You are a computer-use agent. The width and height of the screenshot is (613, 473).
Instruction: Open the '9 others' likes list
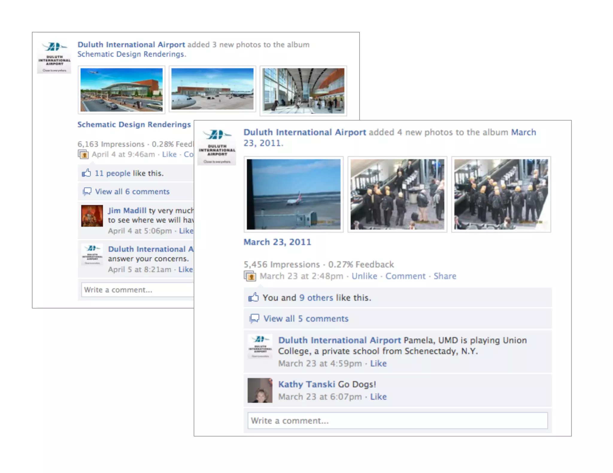click(x=316, y=297)
